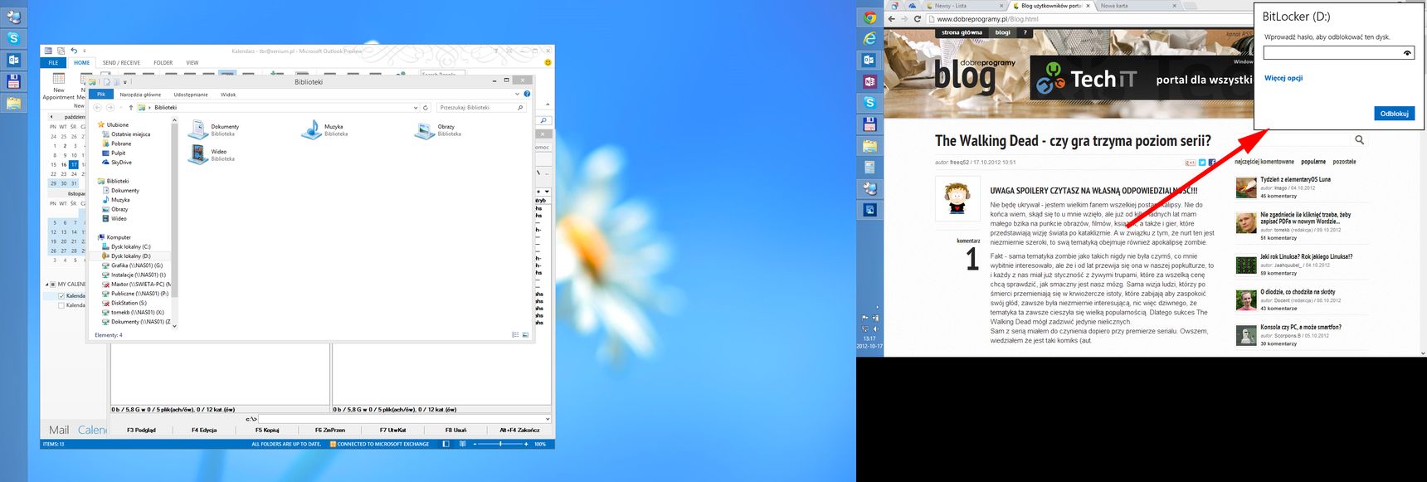
Task: Click Explorer refresh button by address bar
Action: coord(426,107)
